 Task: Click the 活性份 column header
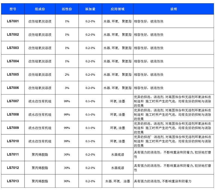(x=67, y=9)
